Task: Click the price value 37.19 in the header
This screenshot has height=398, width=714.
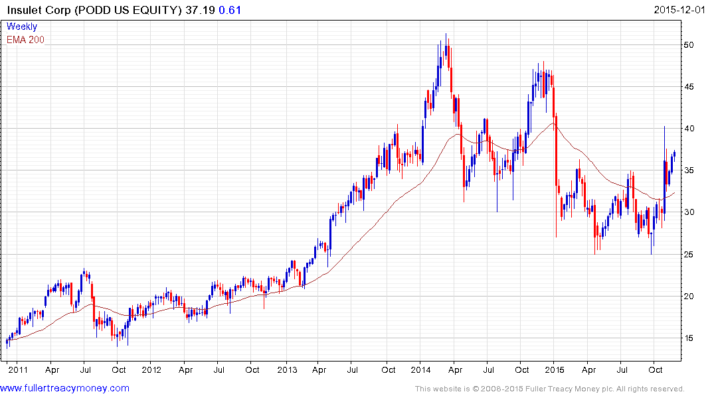Action: (200, 10)
